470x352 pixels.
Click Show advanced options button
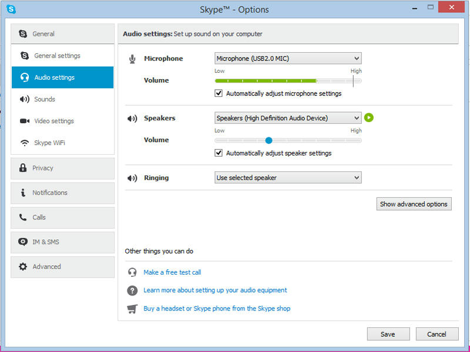[x=414, y=204]
